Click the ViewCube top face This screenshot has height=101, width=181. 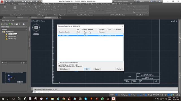(x=36, y=27)
